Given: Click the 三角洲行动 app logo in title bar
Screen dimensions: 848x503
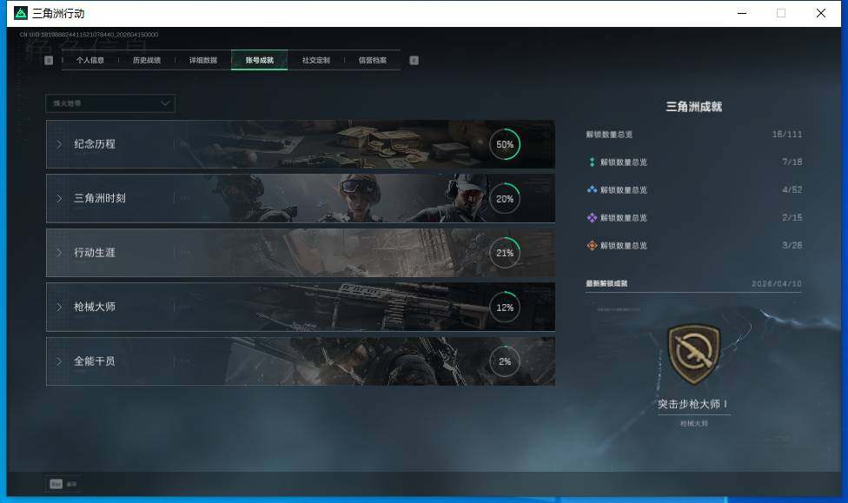Looking at the screenshot, I should pos(21,13).
